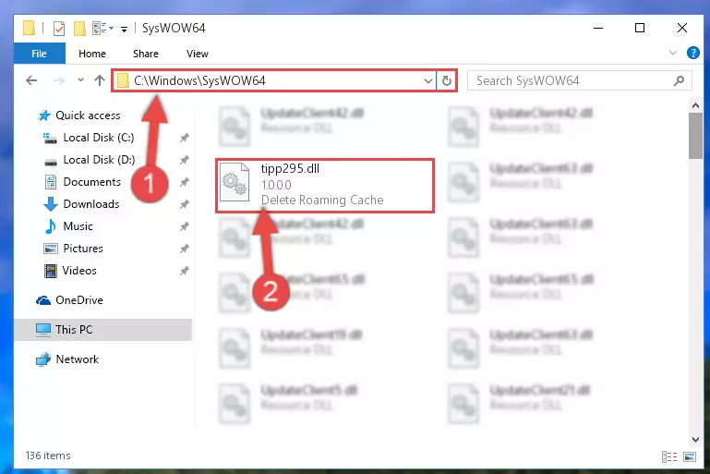Click the vertical scrollbar thumb

(695, 136)
